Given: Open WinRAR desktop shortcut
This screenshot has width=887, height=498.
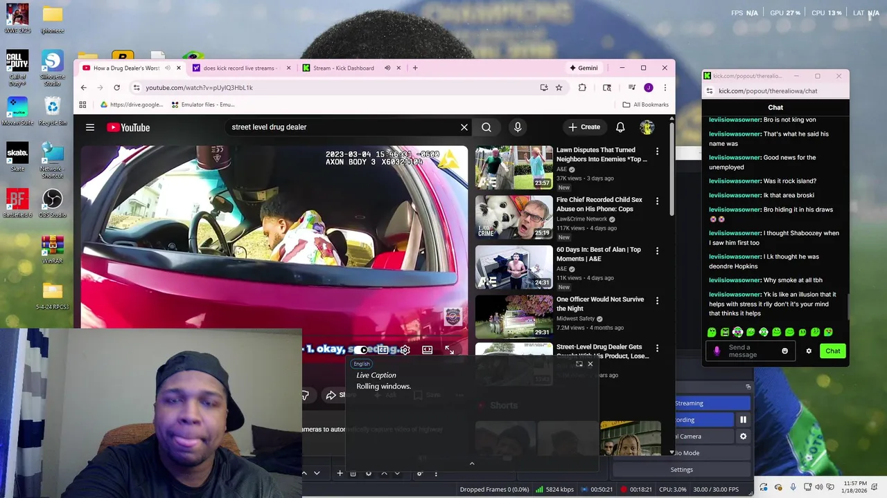Looking at the screenshot, I should click(x=52, y=250).
